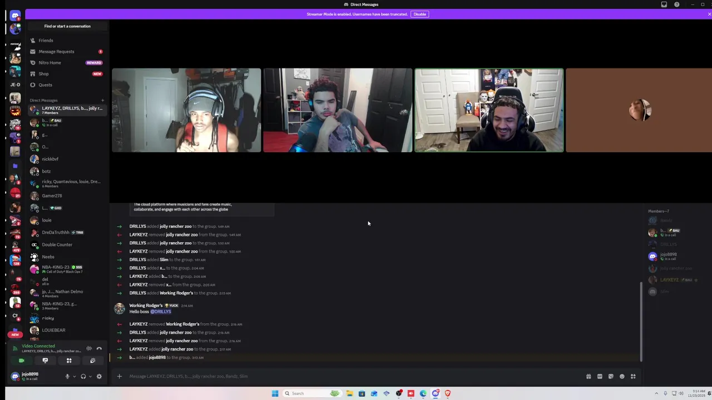The height and width of the screenshot is (400, 712).
Task: Open the taskbar clock and calendar
Action: coord(697,393)
